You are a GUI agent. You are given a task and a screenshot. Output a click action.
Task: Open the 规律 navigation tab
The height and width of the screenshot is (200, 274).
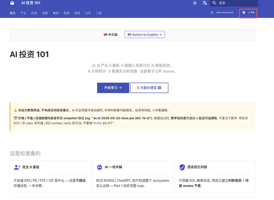pyautogui.click(x=66, y=13)
